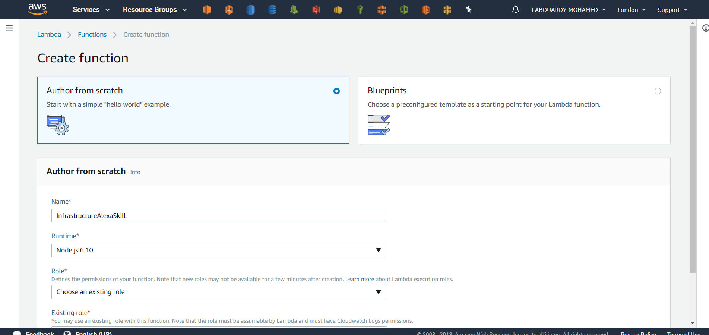Select the Author from scratch radio button

[336, 91]
